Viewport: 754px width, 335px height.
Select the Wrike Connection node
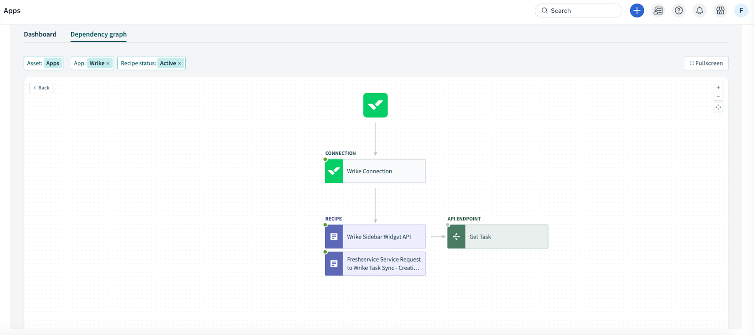375,171
